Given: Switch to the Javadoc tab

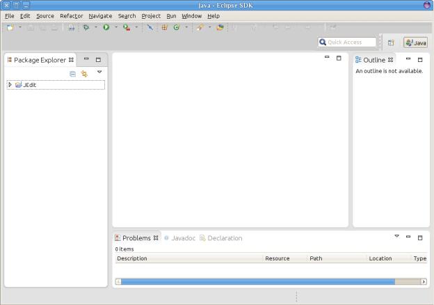Looking at the screenshot, I should tap(179, 238).
